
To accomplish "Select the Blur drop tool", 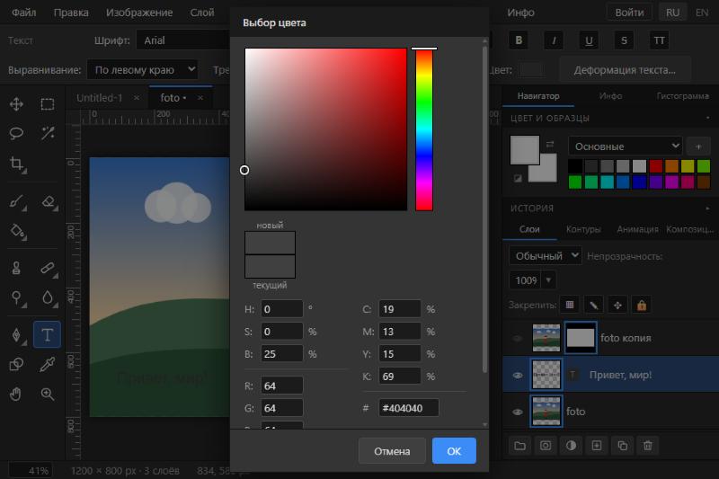I will click(x=48, y=297).
